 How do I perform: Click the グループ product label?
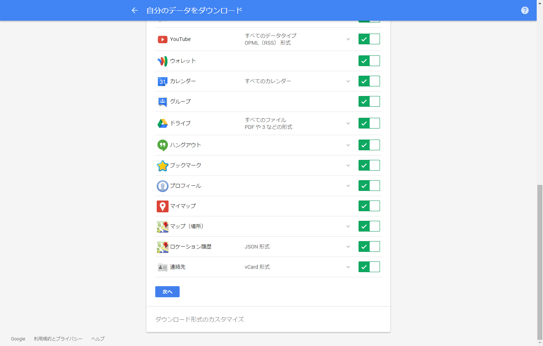tap(180, 102)
